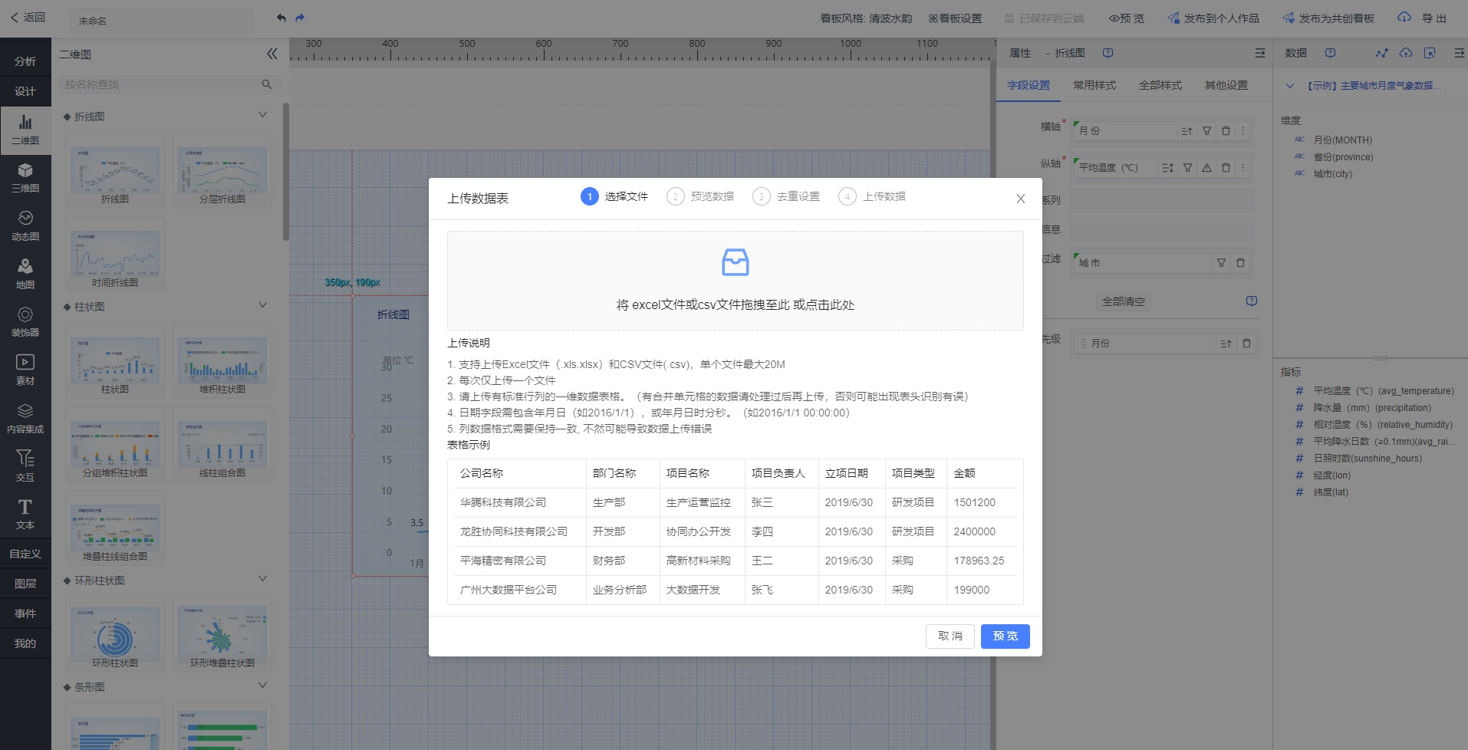Switch to the 常用样式 tab
The image size is (1468, 750).
1094,85
